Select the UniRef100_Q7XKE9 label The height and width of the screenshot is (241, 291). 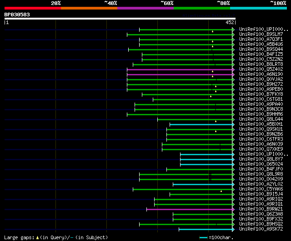pos(261,149)
